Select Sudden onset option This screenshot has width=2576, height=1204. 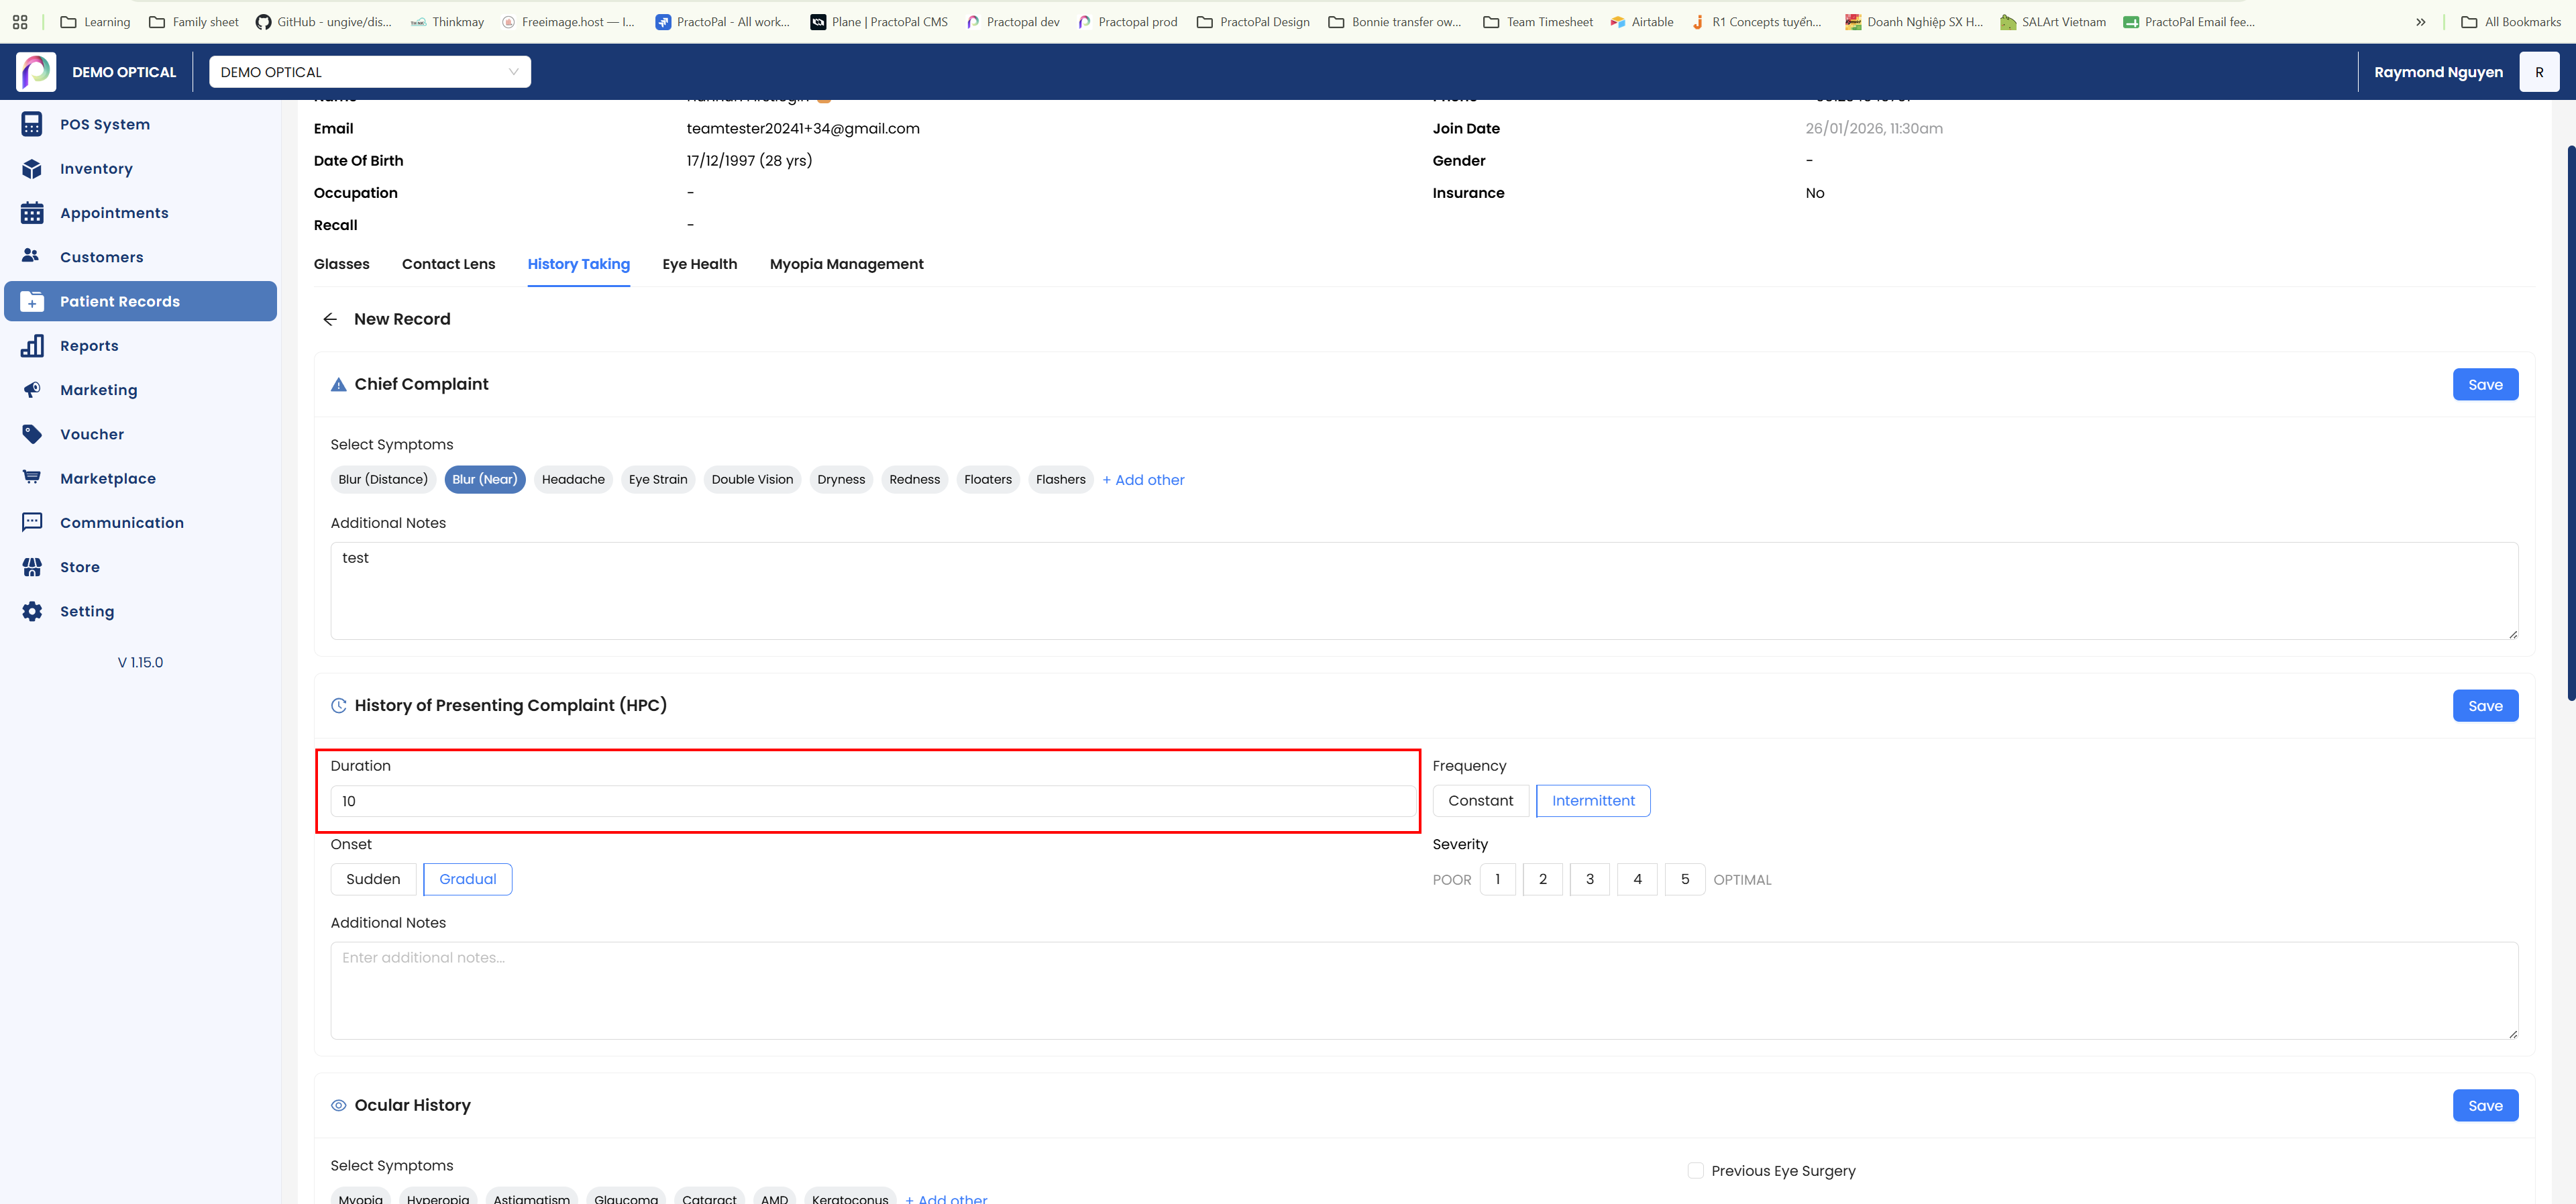(373, 880)
